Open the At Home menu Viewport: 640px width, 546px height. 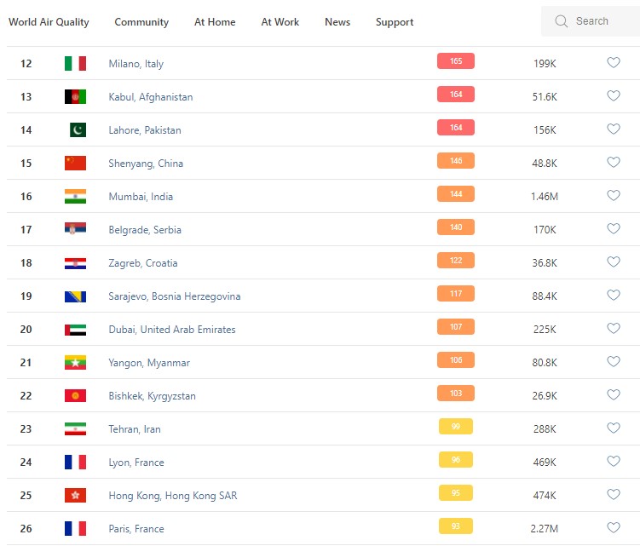215,22
